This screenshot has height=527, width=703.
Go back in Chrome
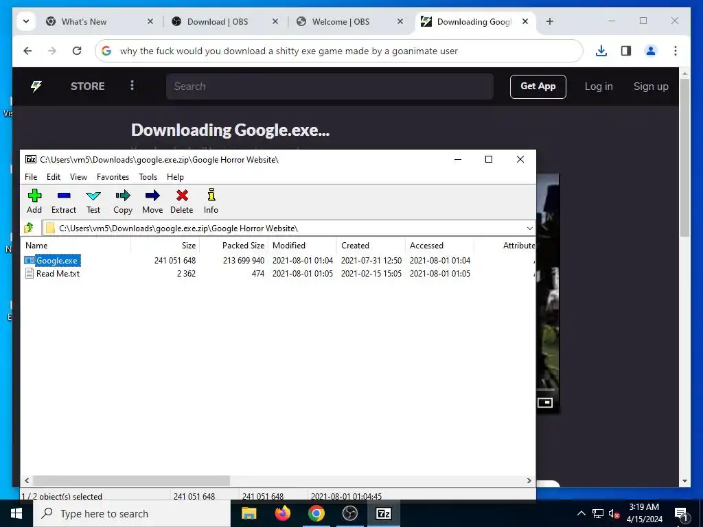[x=27, y=51]
